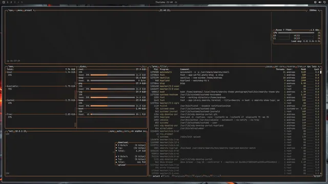This screenshot has height=184, width=328.
Task: Click the Follow button
Action: click(x=216, y=176)
